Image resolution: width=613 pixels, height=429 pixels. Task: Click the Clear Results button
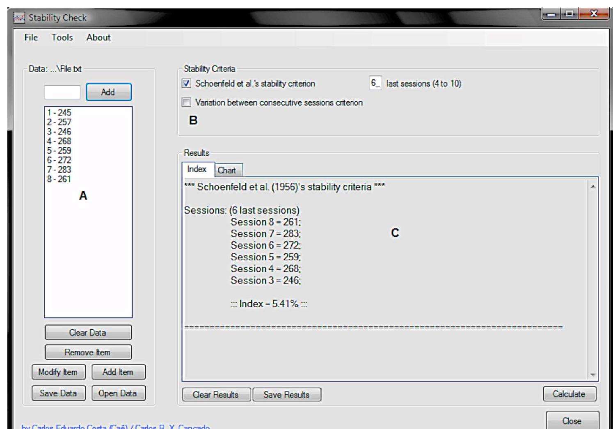tap(216, 395)
